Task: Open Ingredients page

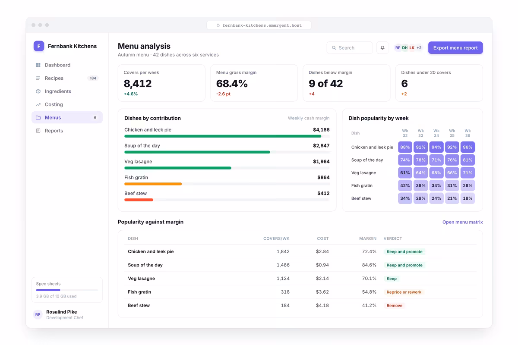Action: [x=67, y=91]
